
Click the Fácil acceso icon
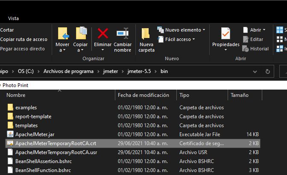161,39
